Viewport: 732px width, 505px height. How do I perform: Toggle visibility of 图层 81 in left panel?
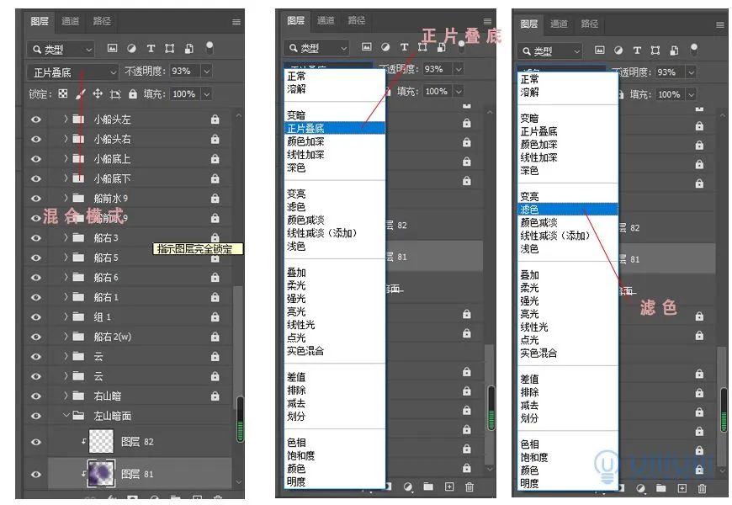click(x=36, y=474)
